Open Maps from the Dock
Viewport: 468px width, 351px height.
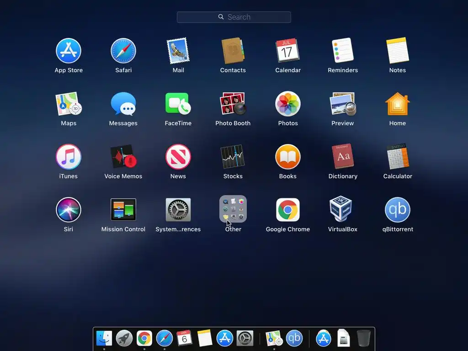tap(274, 338)
